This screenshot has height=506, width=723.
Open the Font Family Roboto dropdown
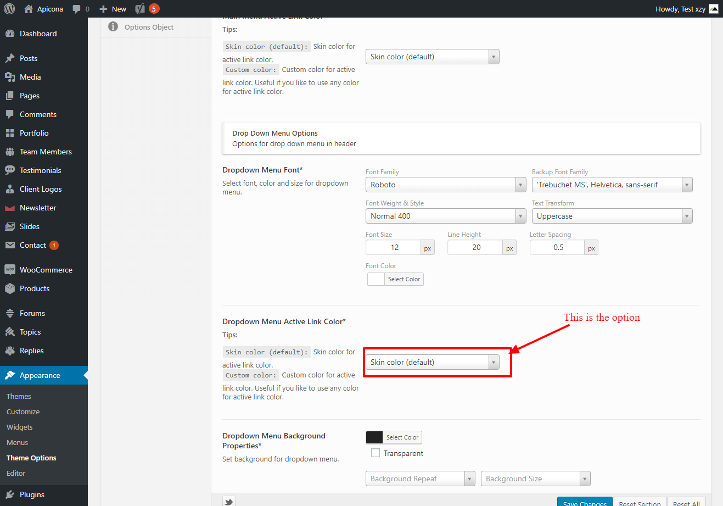coord(446,185)
